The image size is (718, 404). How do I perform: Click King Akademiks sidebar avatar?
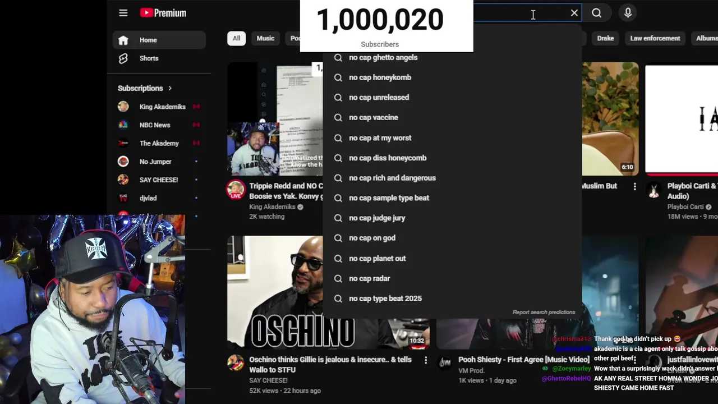tap(123, 107)
